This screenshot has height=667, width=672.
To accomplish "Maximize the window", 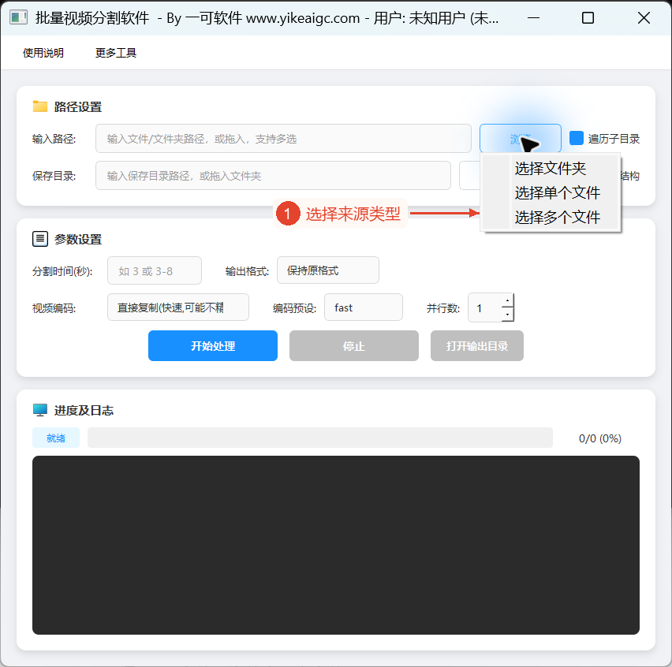I will tap(588, 18).
